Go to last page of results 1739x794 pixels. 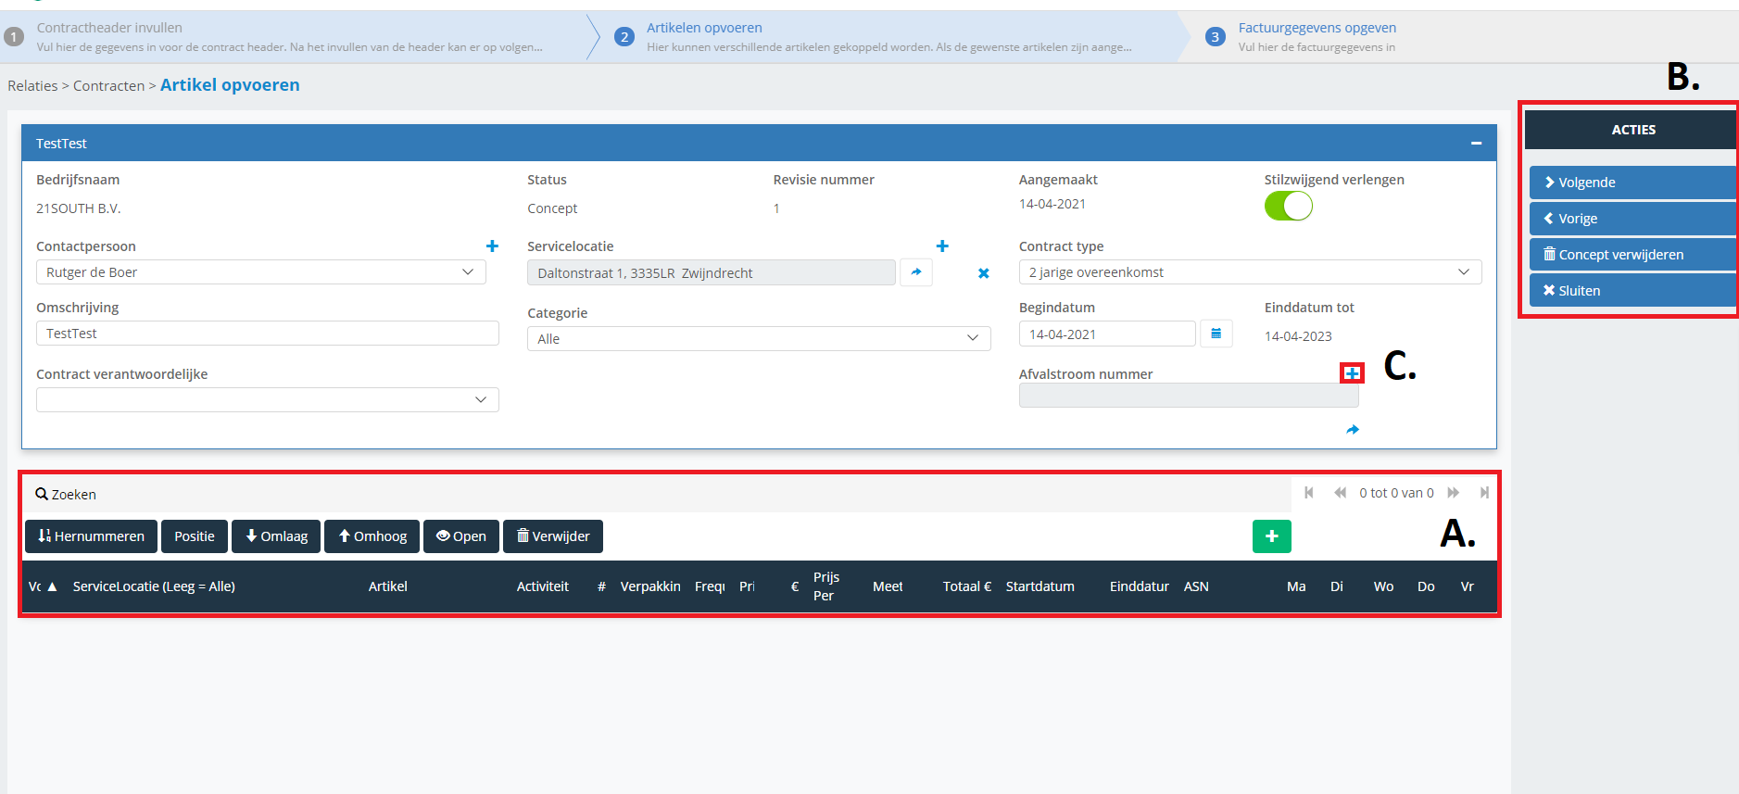point(1484,493)
